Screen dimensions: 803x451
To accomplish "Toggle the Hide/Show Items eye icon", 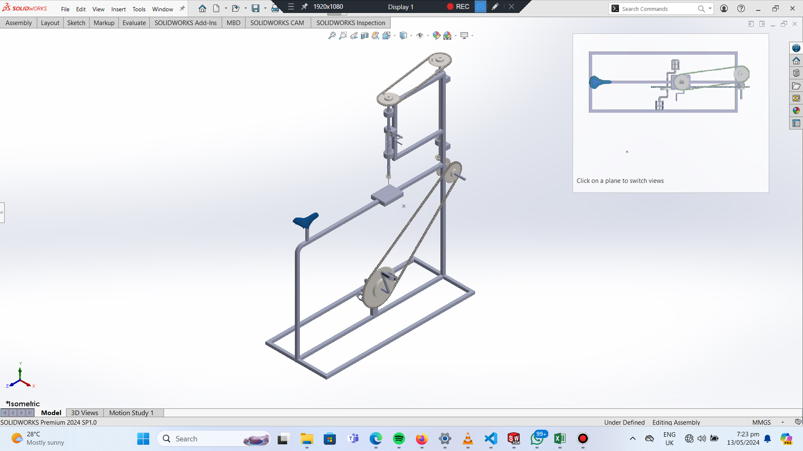I will coord(420,35).
